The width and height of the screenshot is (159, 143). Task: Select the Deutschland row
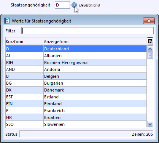[76, 49]
